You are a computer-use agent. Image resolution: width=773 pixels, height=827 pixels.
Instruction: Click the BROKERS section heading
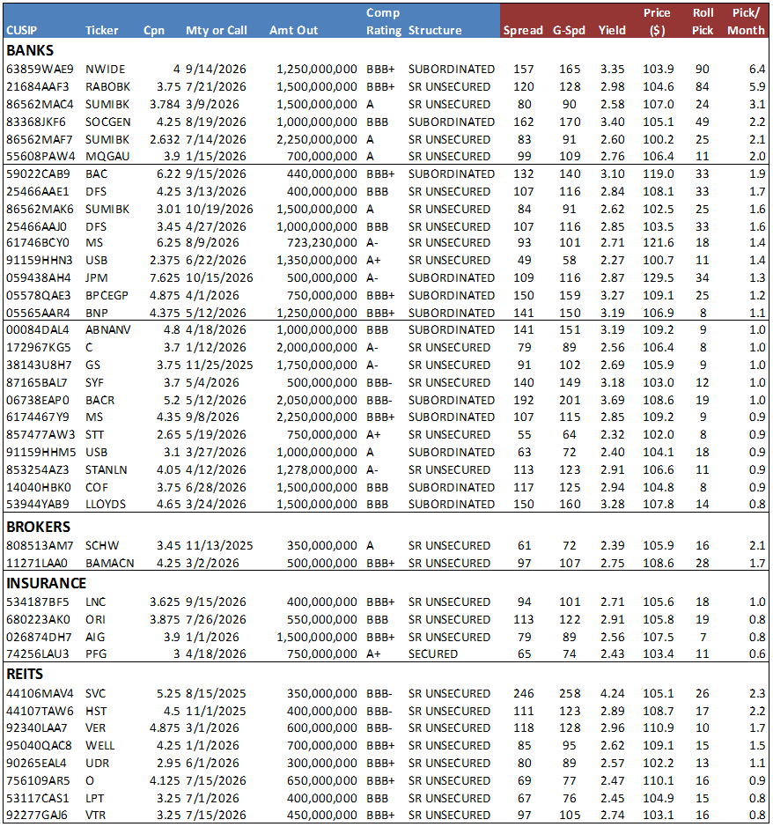pos(38,527)
